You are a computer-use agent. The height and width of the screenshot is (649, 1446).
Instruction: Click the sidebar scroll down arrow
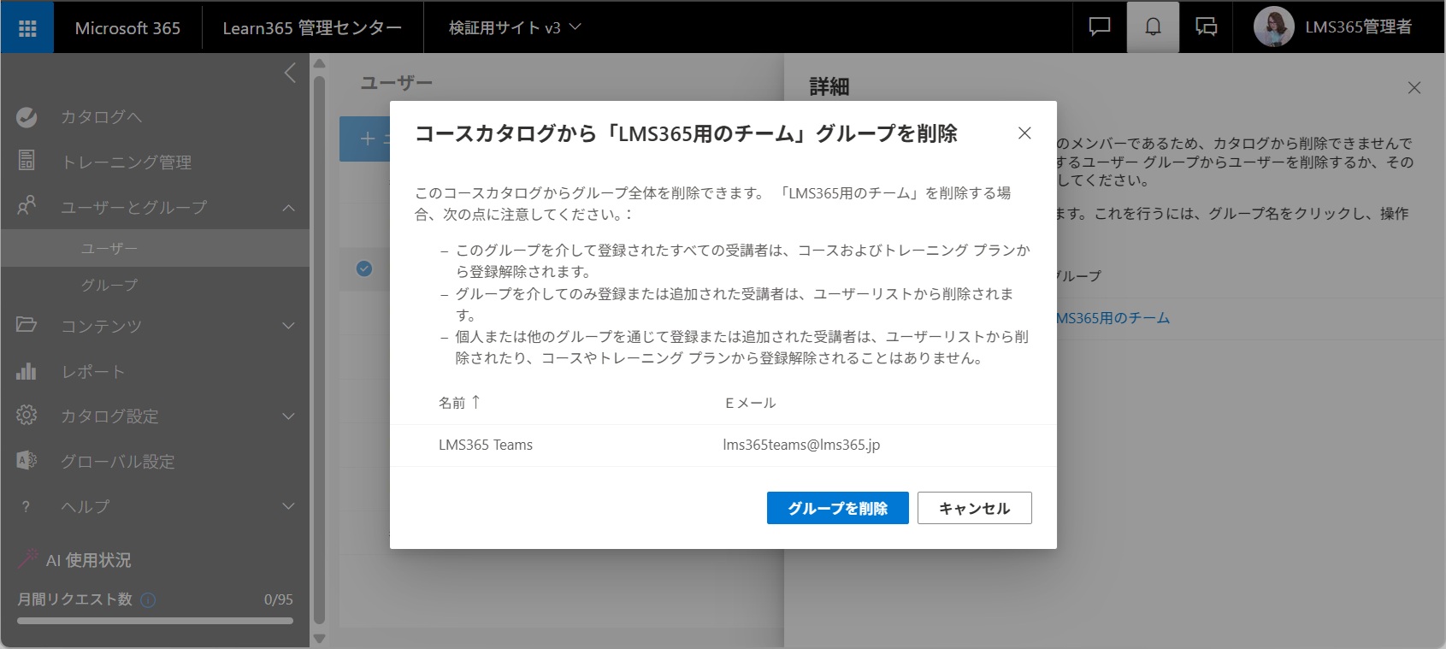click(x=320, y=638)
